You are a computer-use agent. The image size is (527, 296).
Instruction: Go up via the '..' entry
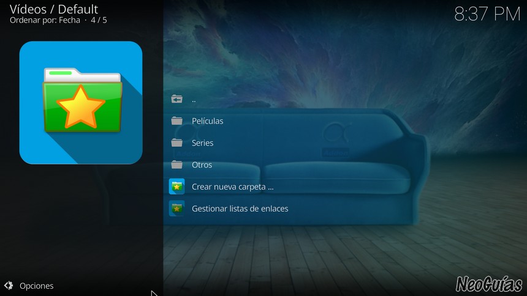(x=194, y=100)
